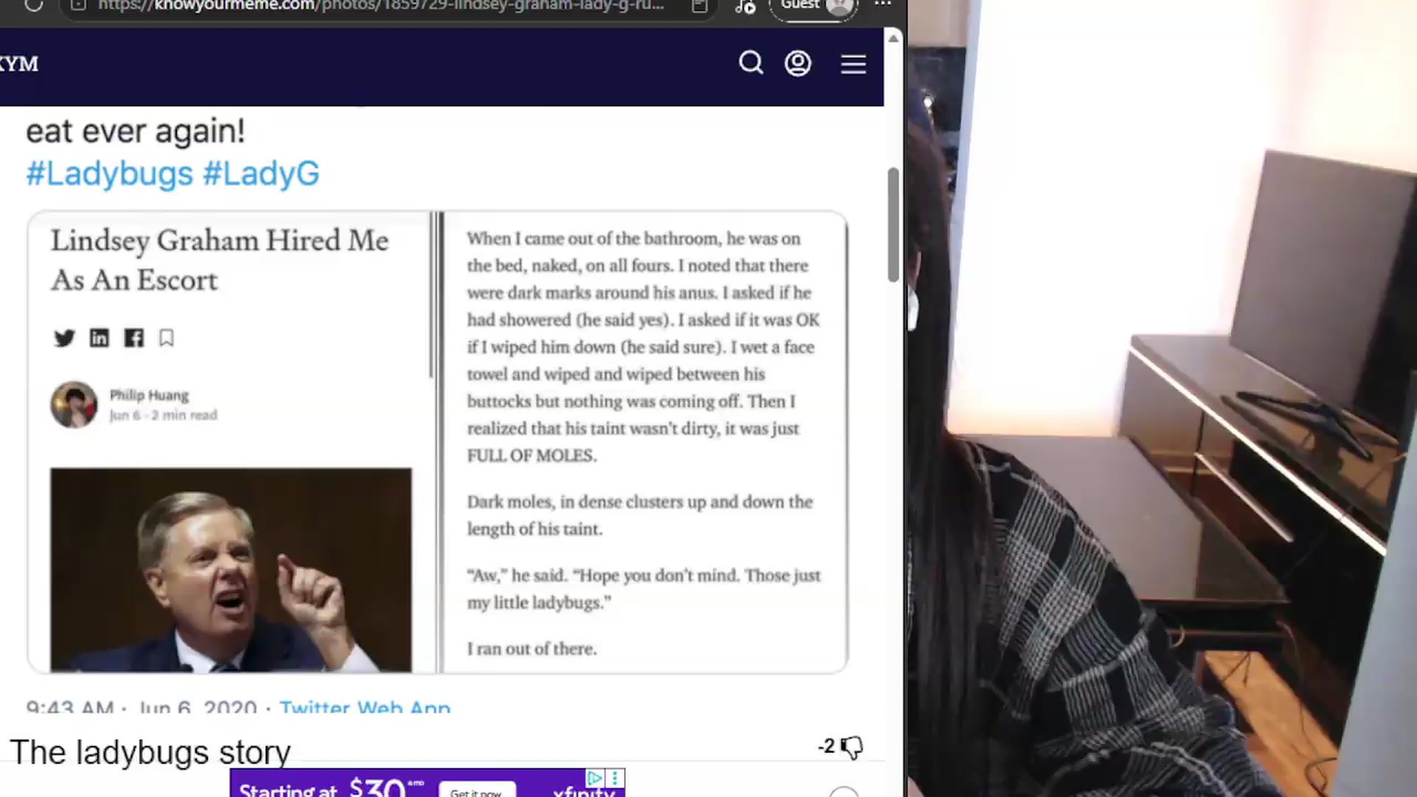Open the KYM search icon
1417x797 pixels.
751,63
